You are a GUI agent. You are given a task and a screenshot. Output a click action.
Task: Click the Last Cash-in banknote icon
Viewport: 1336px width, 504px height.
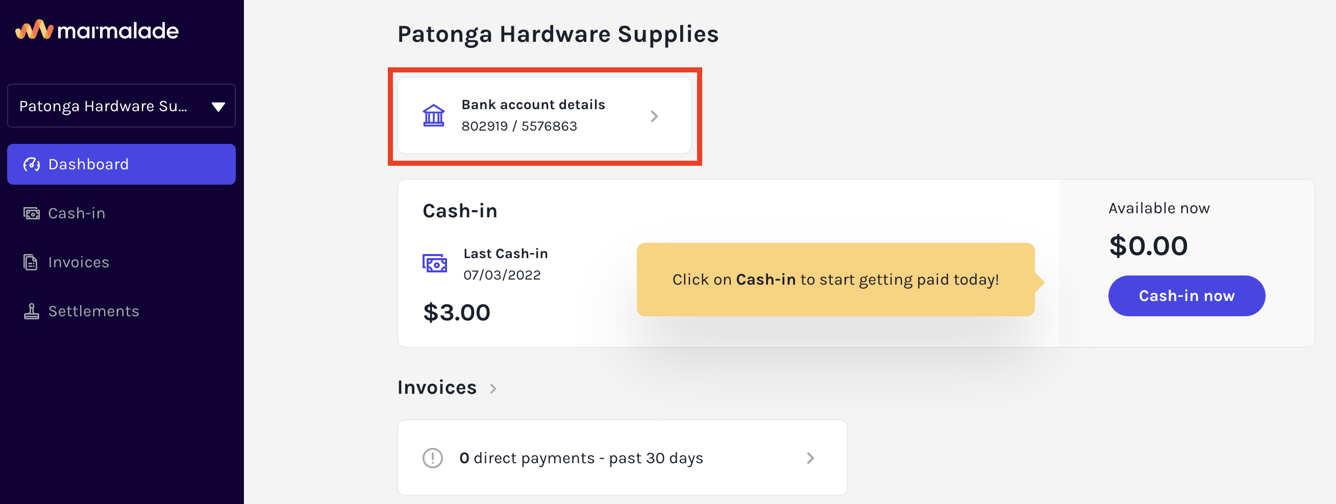[x=435, y=263]
